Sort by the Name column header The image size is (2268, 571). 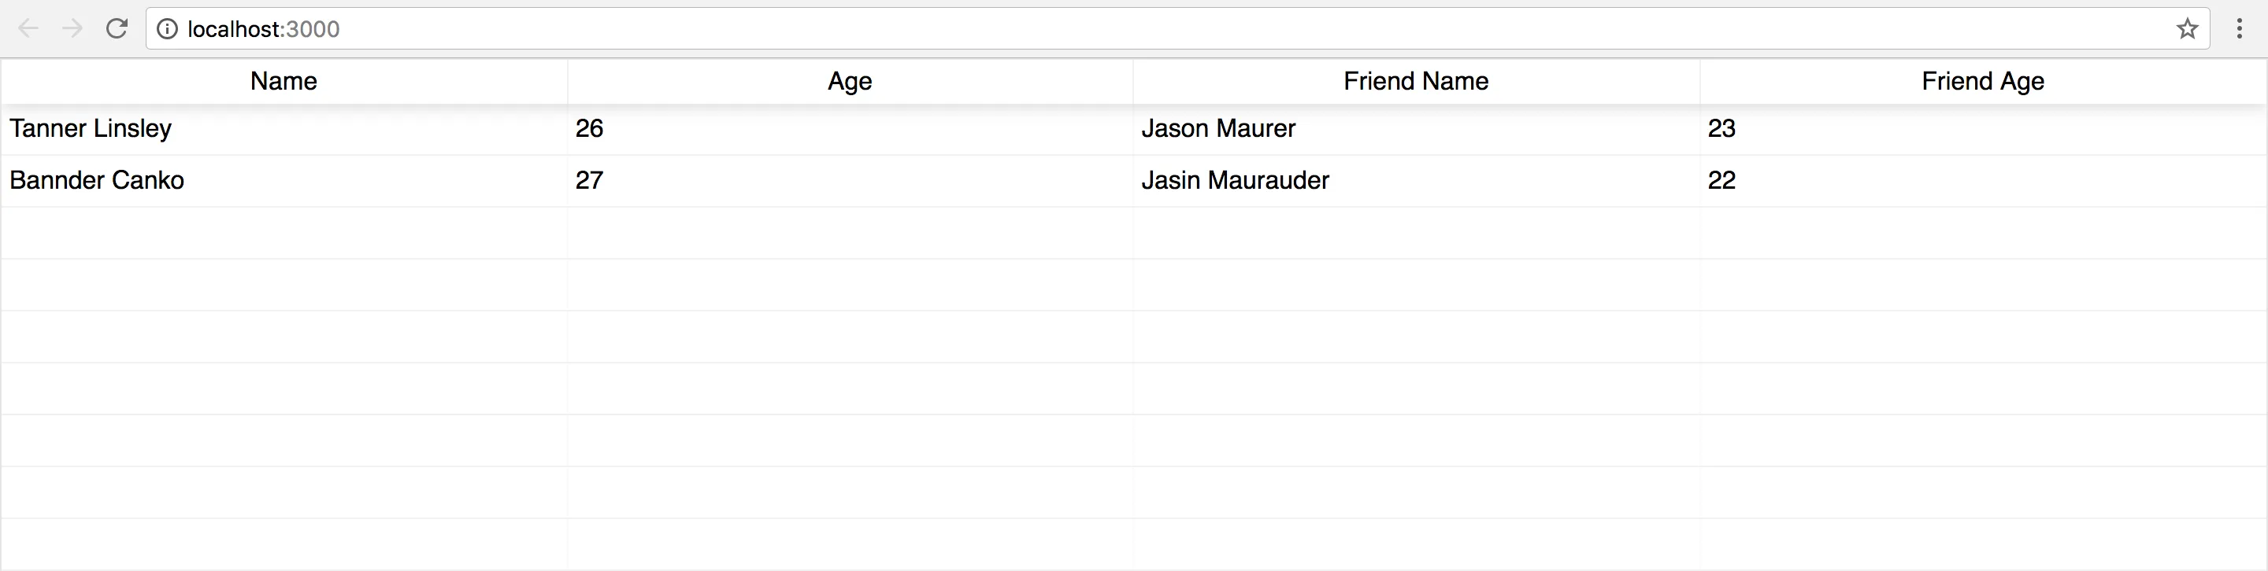[283, 81]
